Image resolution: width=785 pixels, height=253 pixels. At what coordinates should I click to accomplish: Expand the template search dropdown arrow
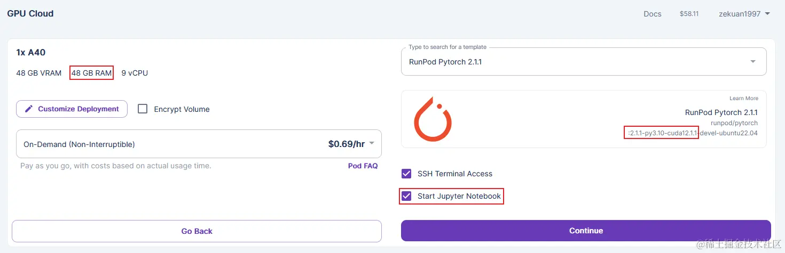point(753,62)
